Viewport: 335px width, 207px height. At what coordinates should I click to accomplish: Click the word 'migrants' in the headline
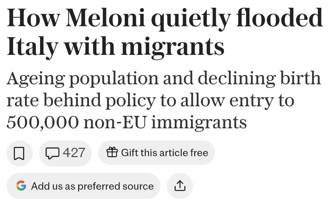tap(173, 46)
